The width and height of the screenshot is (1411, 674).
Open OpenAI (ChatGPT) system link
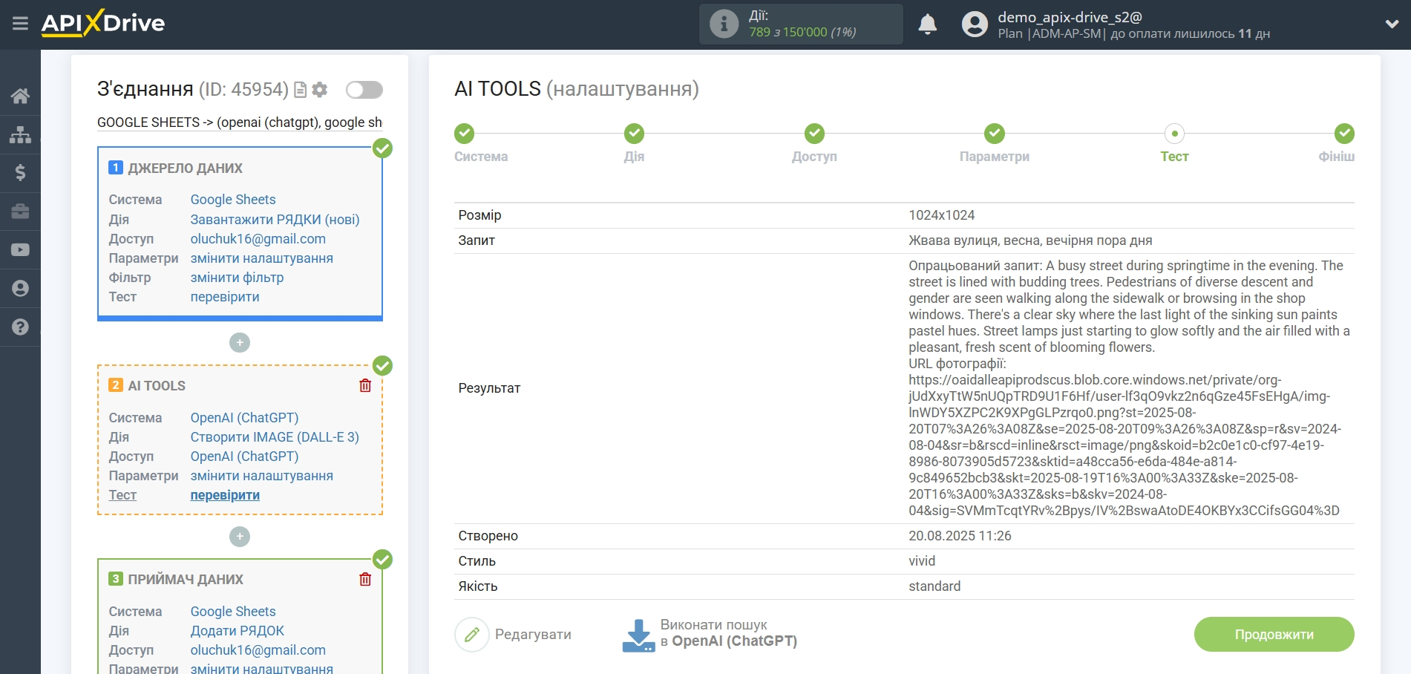(x=244, y=418)
